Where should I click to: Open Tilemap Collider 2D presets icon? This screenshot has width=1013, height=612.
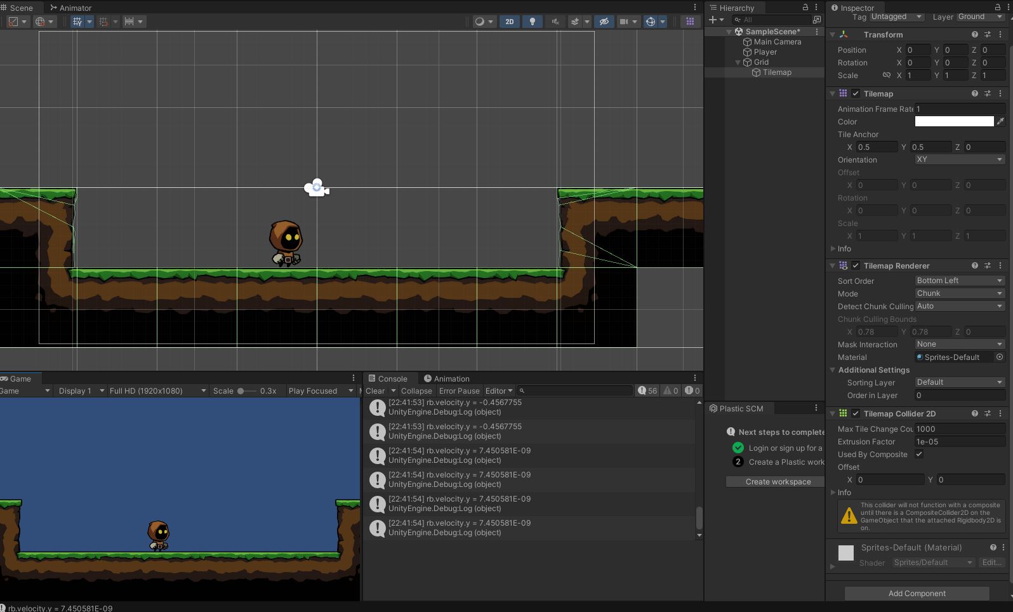pos(988,413)
